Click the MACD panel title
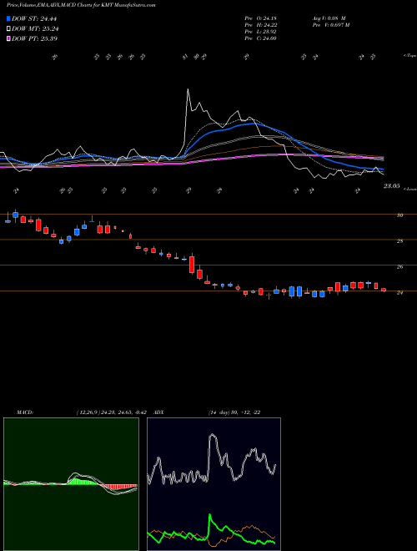 [24, 412]
